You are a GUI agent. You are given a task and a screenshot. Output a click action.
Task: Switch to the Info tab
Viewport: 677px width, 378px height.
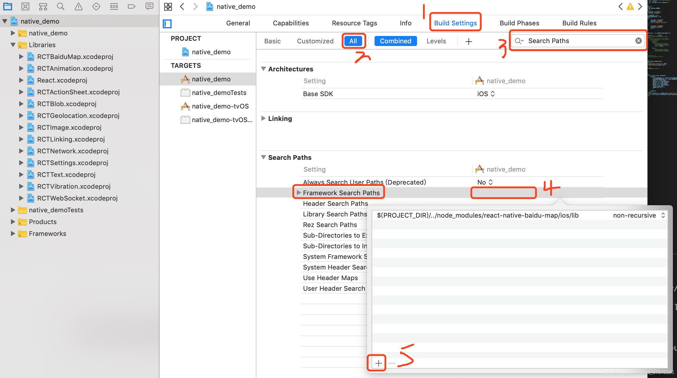pos(406,23)
